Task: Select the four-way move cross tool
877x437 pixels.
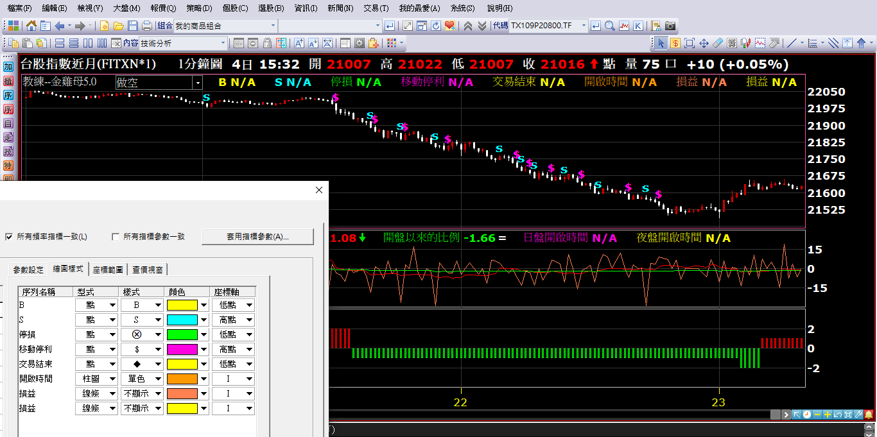Action: [x=704, y=43]
